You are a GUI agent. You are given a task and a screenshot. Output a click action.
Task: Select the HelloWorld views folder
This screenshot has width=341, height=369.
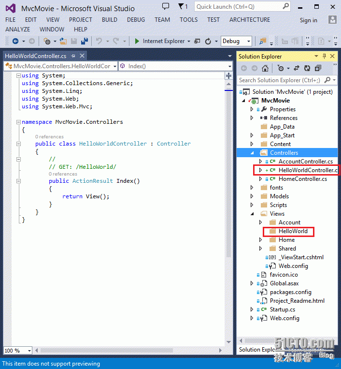click(293, 231)
